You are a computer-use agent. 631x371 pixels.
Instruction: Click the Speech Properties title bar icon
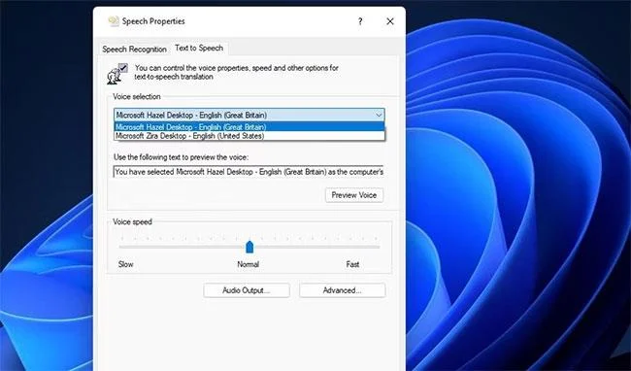point(114,21)
